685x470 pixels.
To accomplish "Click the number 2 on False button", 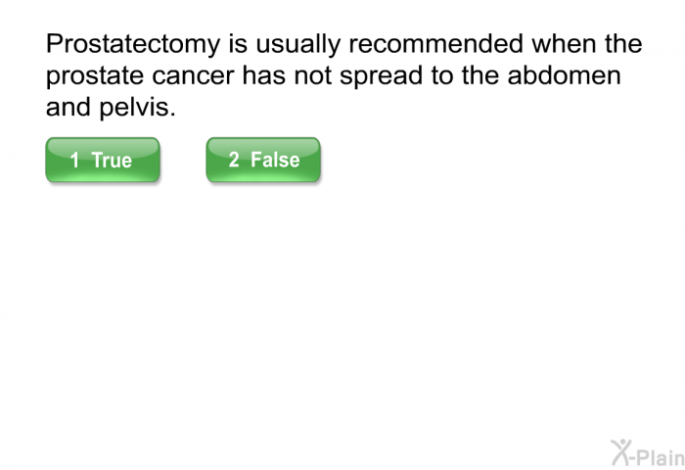I will (x=234, y=160).
